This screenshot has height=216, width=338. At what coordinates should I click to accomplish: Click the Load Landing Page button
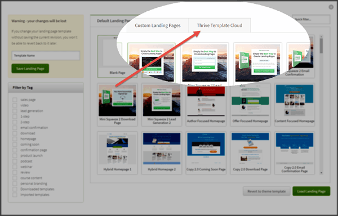(312, 191)
